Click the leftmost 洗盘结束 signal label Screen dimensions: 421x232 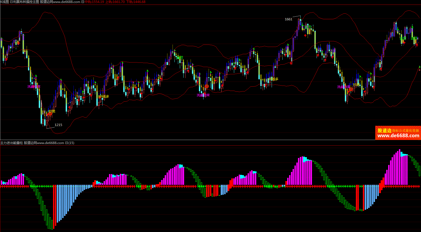(34, 87)
